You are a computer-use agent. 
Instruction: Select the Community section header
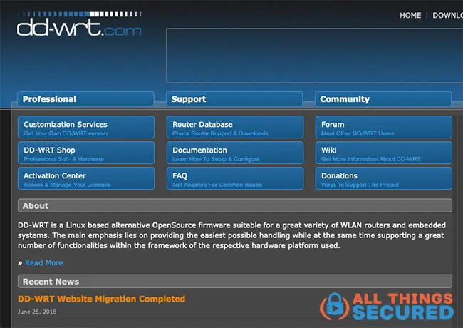click(x=383, y=98)
